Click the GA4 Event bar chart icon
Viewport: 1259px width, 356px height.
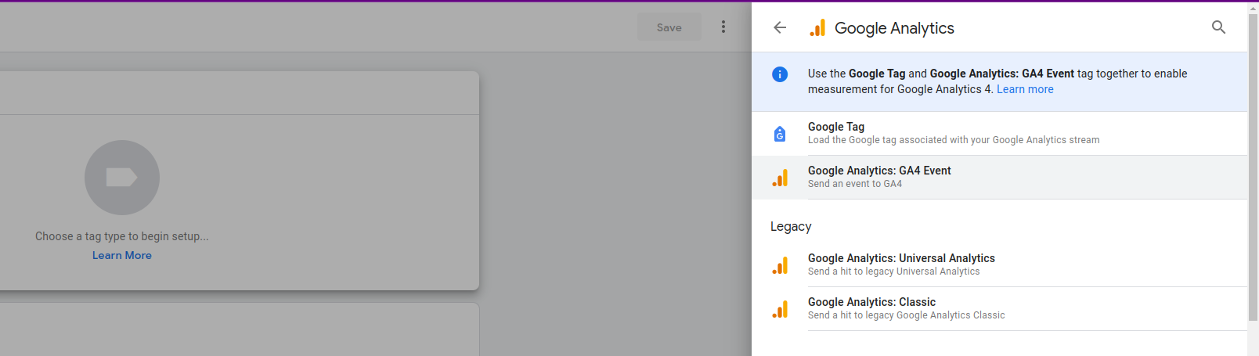[x=780, y=178]
